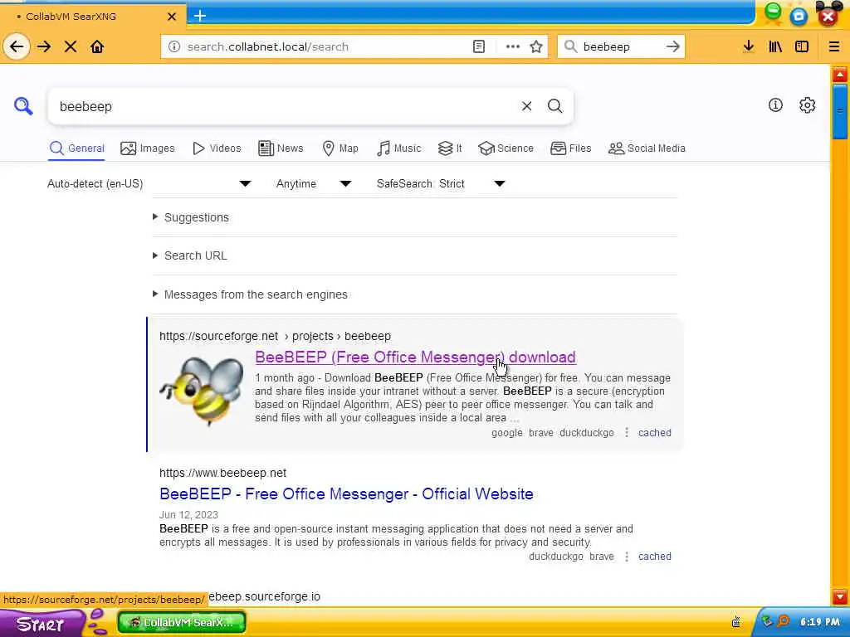This screenshot has width=850, height=637.
Task: Open BeeBEEP (Free Office Messenger) download link
Action: 415,357
